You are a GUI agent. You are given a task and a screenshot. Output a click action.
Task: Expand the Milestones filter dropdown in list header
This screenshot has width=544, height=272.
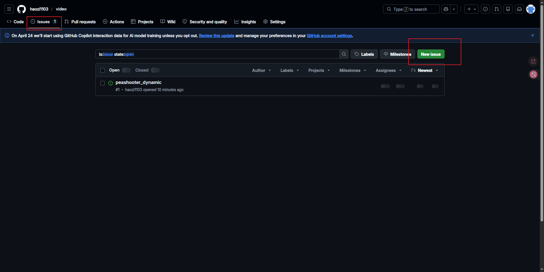click(353, 70)
